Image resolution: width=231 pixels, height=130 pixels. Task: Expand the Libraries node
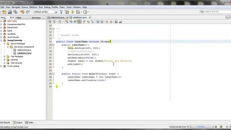tap(5, 60)
